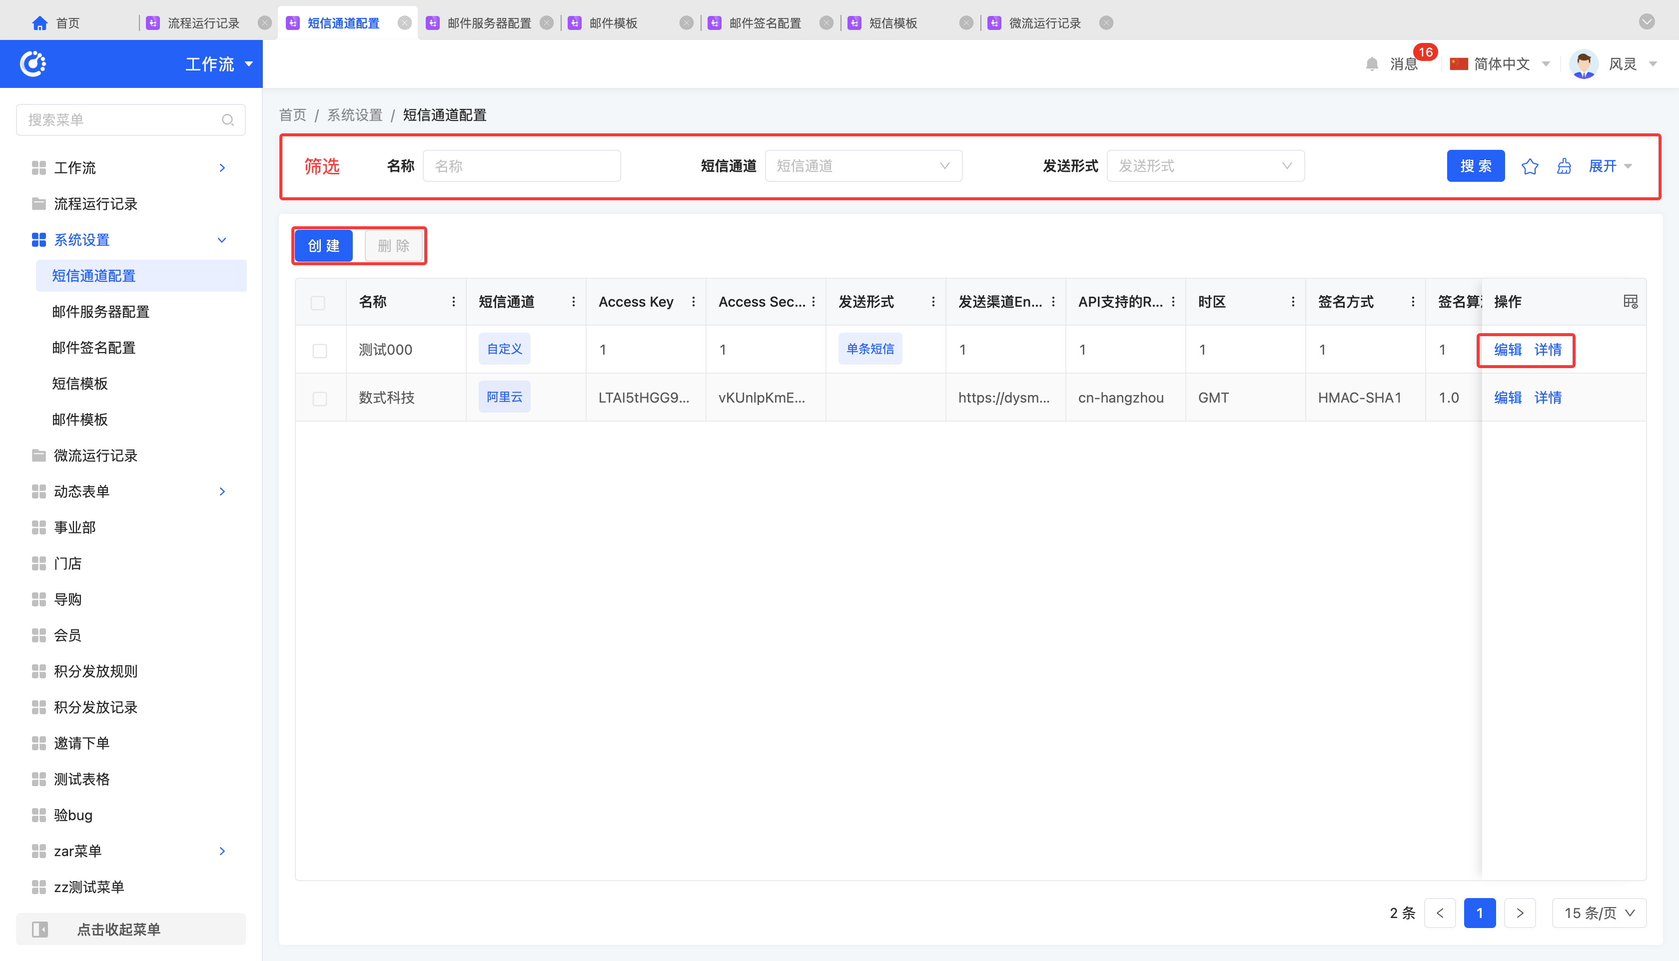Open the 15 条/页 page size dropdown
1679x961 pixels.
click(x=1599, y=914)
